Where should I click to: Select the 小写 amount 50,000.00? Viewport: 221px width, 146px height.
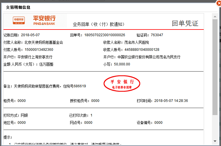pyautogui.click(x=122, y=64)
